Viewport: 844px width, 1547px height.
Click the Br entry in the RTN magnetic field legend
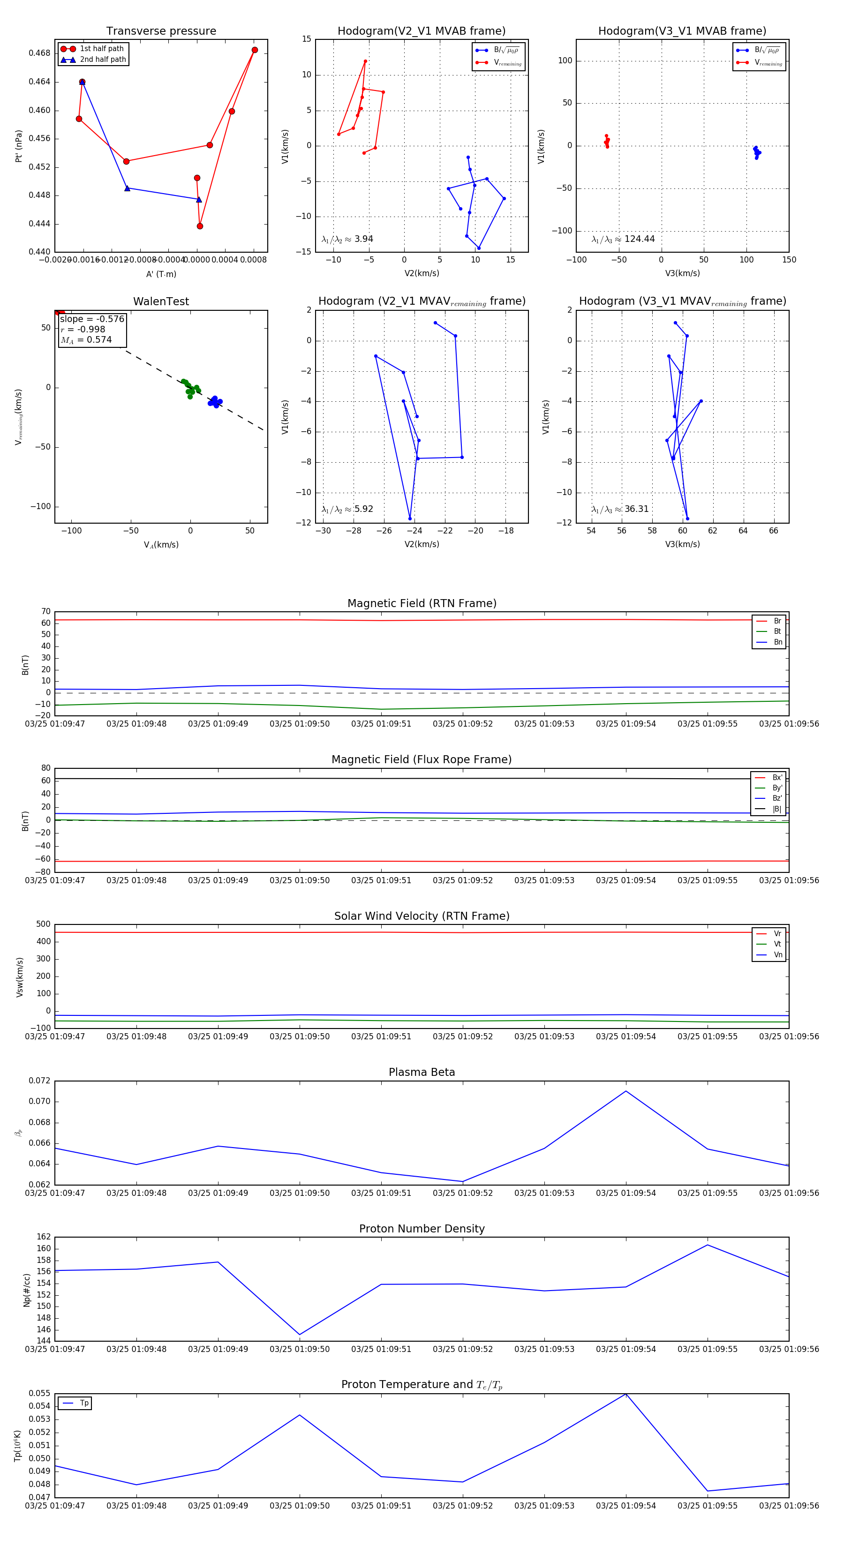click(x=769, y=621)
